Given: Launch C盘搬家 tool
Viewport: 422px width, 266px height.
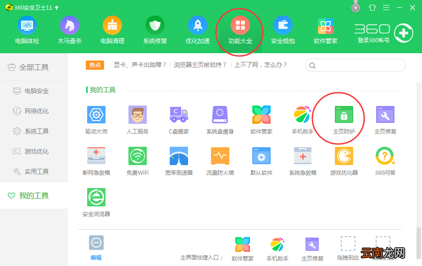Looking at the screenshot, I should coord(179,120).
